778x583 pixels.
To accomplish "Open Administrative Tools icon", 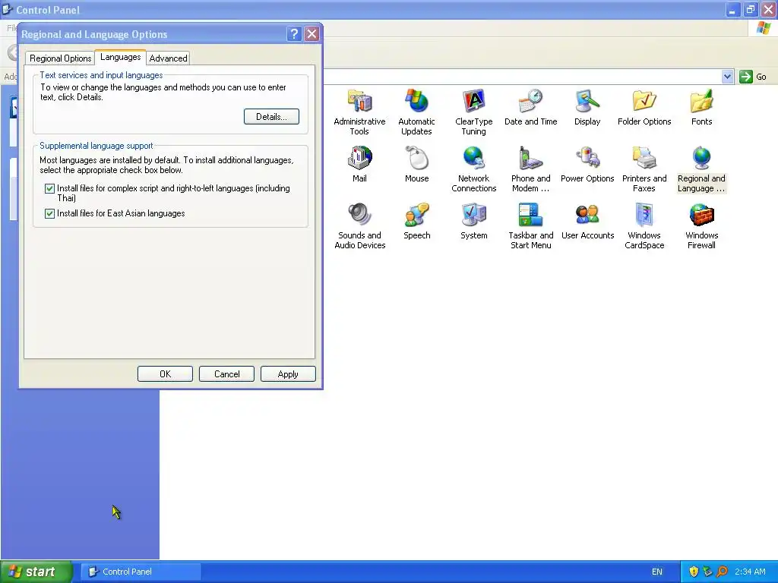I will [359, 112].
